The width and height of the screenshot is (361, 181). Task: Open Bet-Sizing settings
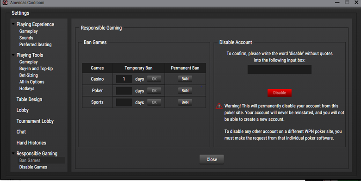[x=29, y=75]
